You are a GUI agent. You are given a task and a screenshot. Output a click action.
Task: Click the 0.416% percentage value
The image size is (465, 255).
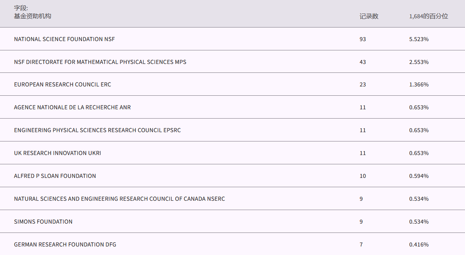pos(419,245)
